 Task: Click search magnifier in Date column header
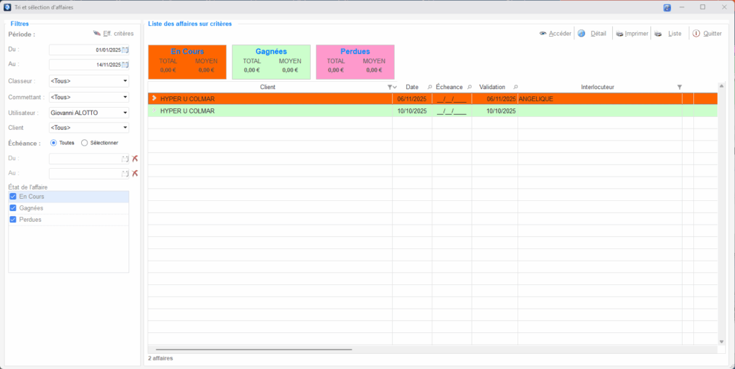(430, 87)
